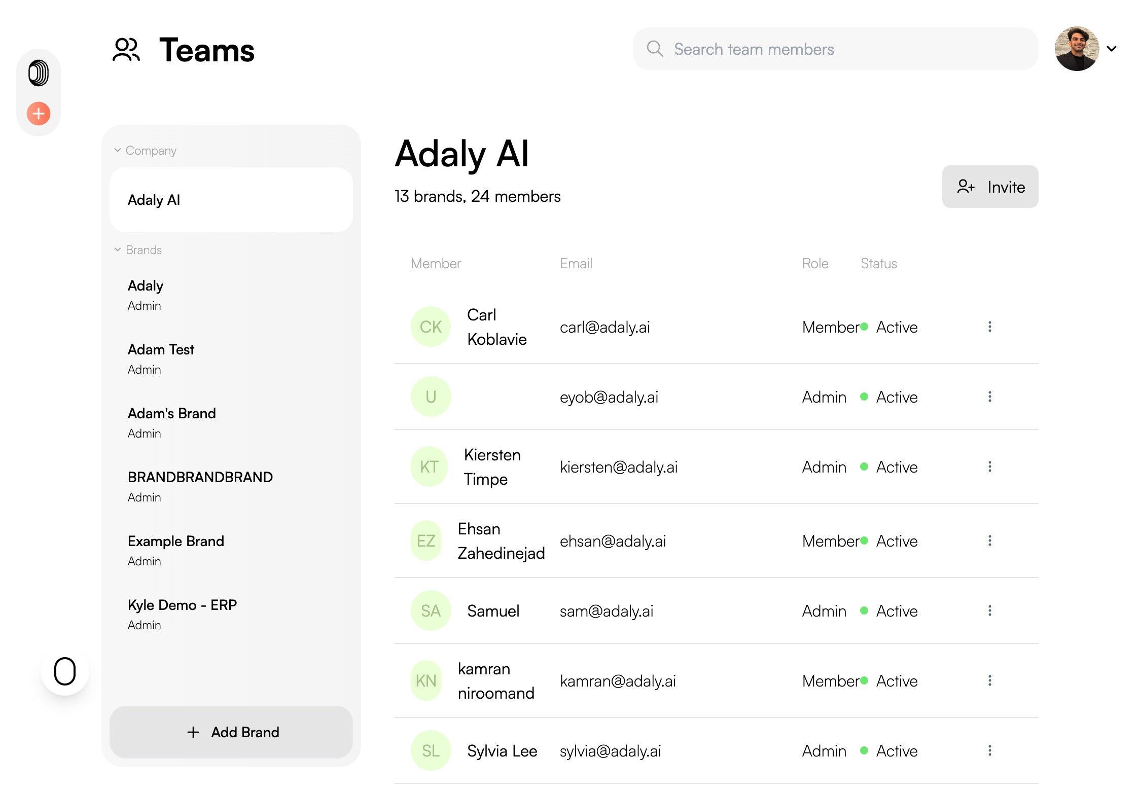Collapse the Company section
The width and height of the screenshot is (1140, 793).
(x=118, y=151)
